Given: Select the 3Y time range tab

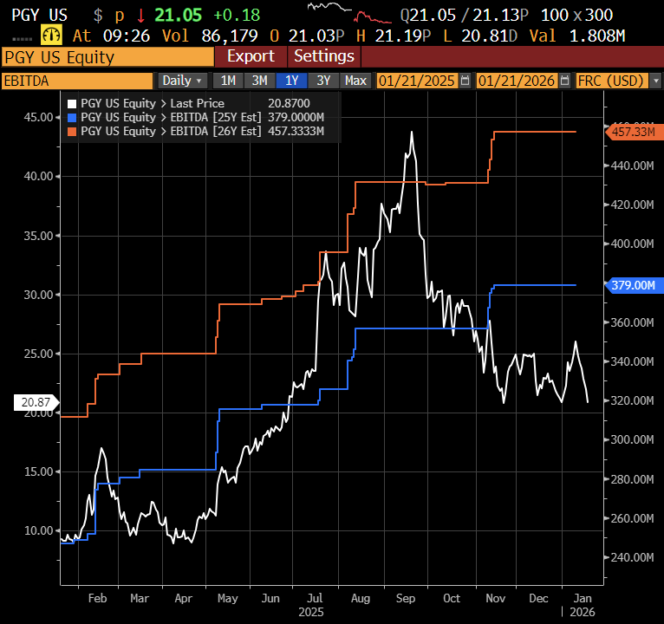Looking at the screenshot, I should tap(323, 81).
